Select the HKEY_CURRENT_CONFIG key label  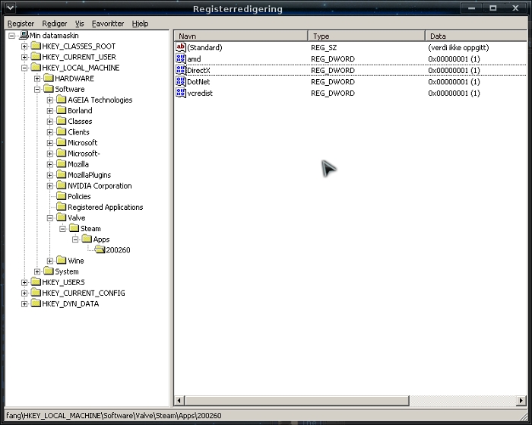tap(84, 293)
